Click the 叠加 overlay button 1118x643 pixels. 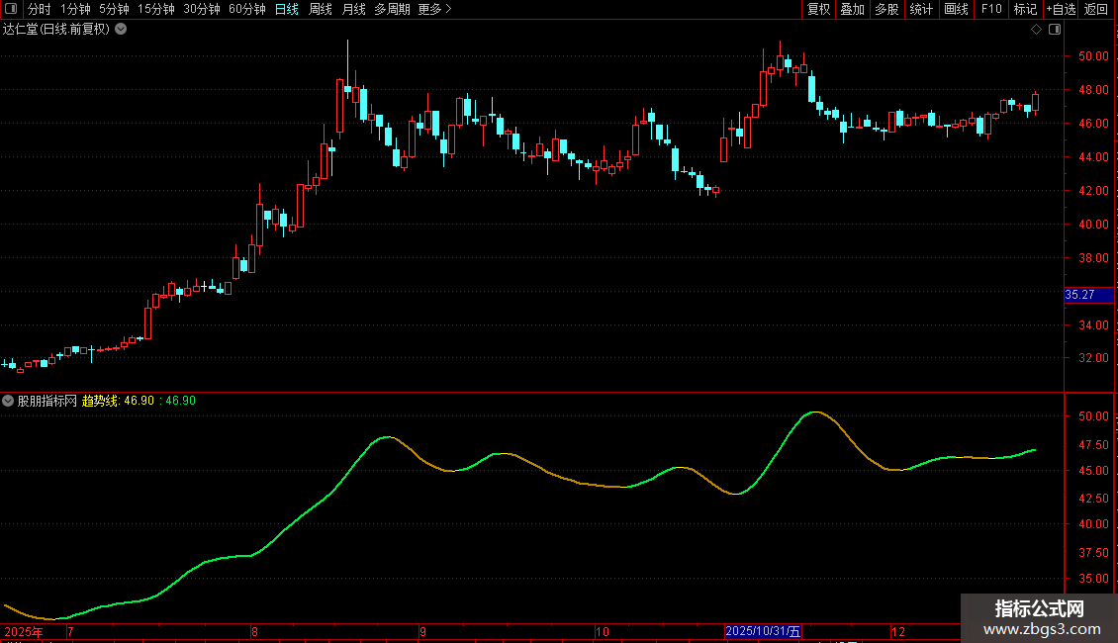pyautogui.click(x=852, y=9)
